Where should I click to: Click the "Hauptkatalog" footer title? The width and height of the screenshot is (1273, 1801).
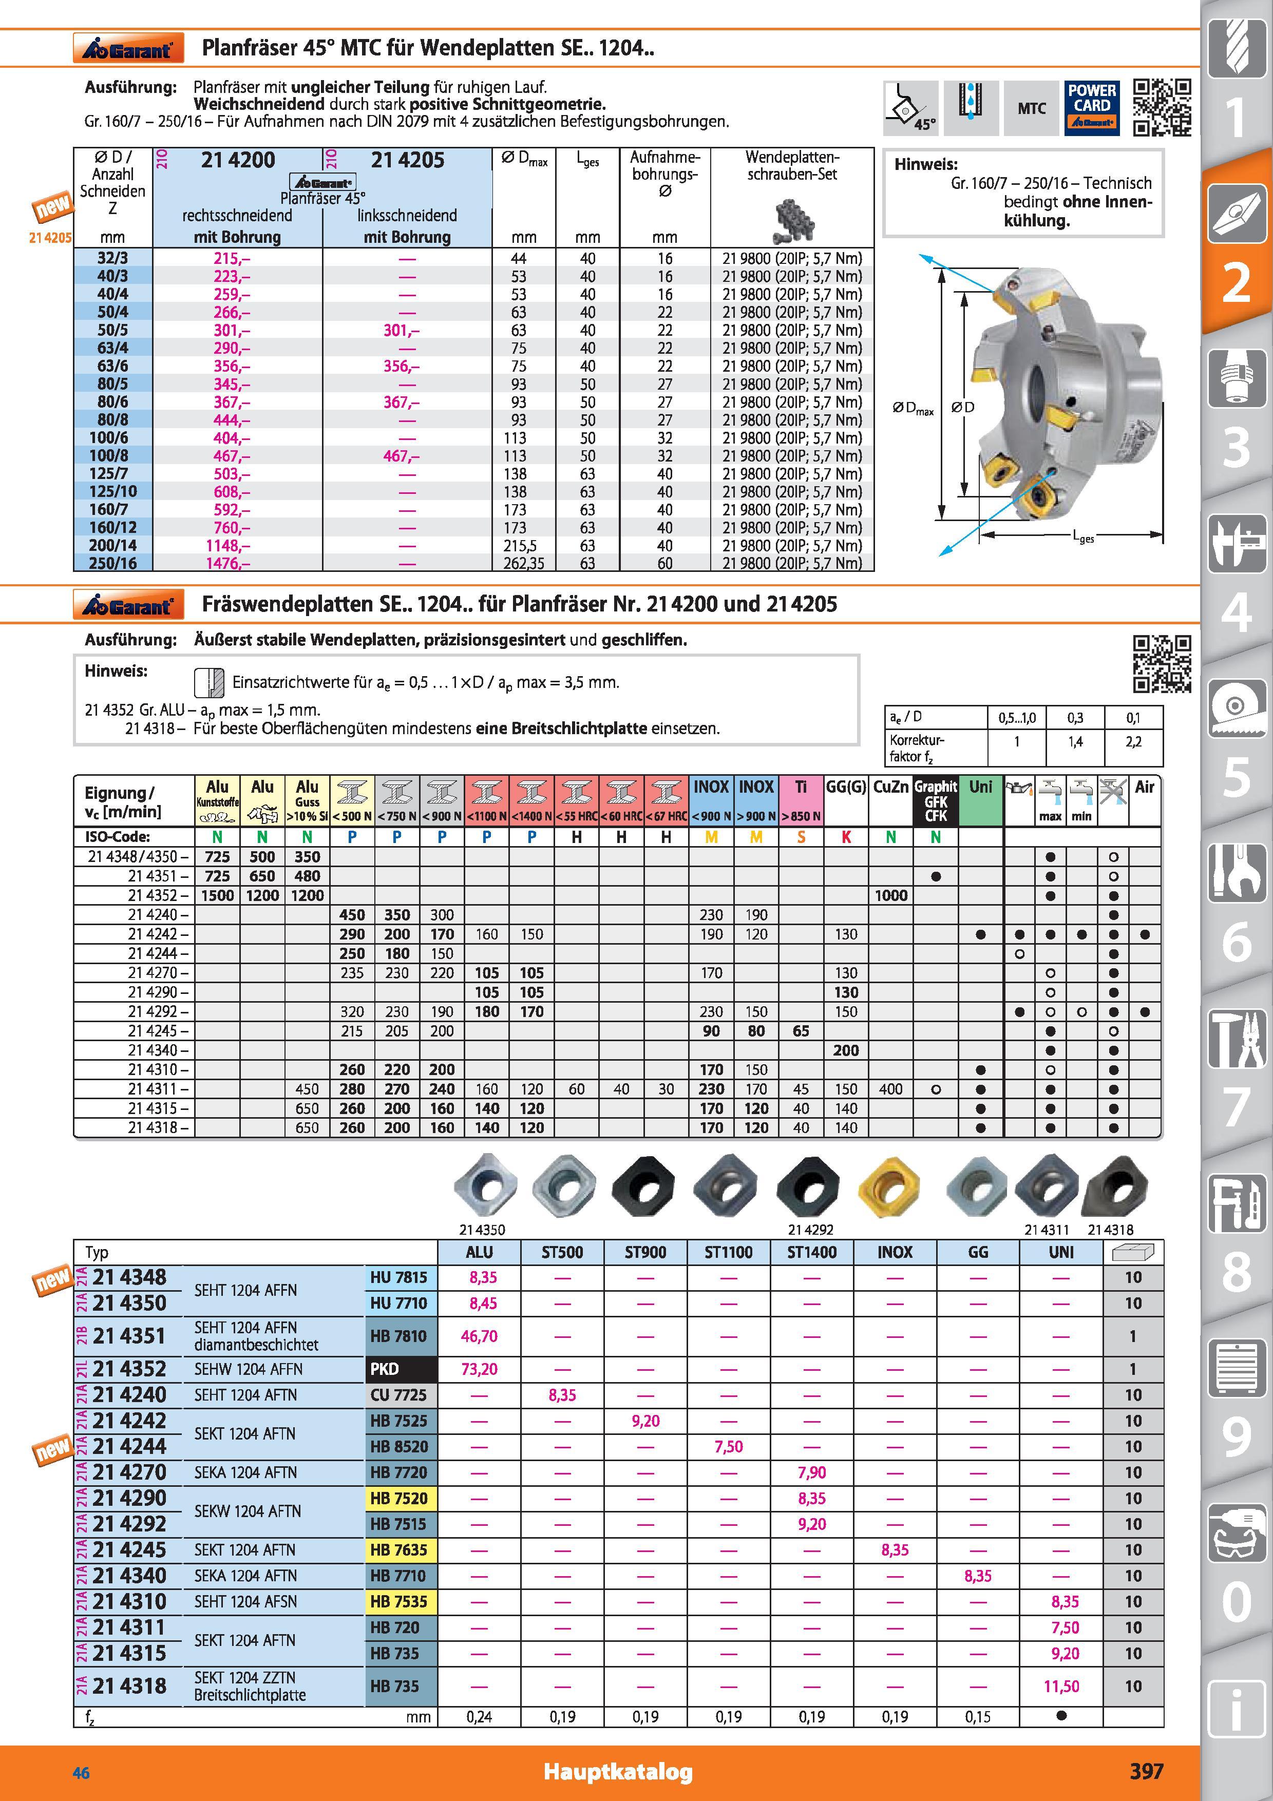click(x=618, y=1773)
